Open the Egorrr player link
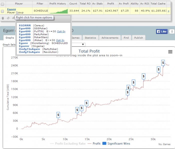Screen dimensions: 175x149 click(11, 9)
